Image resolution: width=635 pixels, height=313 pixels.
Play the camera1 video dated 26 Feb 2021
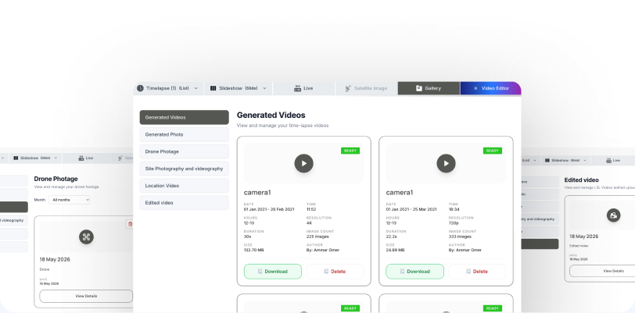click(x=303, y=163)
